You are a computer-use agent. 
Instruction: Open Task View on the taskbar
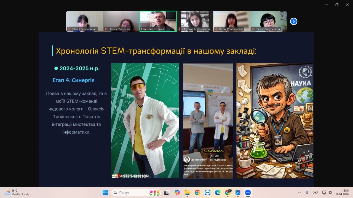(167, 193)
